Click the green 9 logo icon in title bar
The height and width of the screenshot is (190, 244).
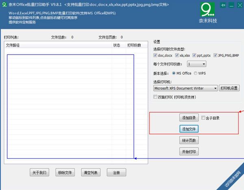click(4, 4)
